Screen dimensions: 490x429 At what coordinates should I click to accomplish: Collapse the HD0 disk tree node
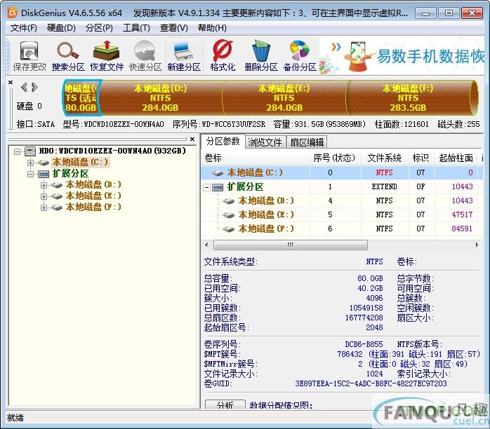[17, 151]
